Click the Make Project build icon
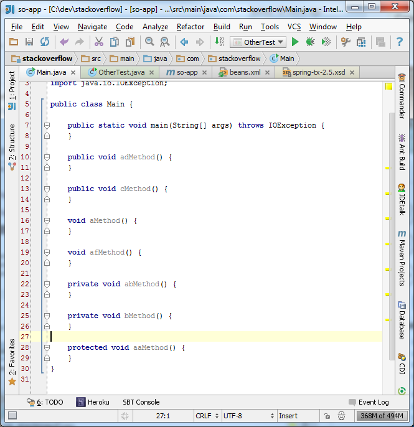The height and width of the screenshot is (427, 414). click(219, 42)
